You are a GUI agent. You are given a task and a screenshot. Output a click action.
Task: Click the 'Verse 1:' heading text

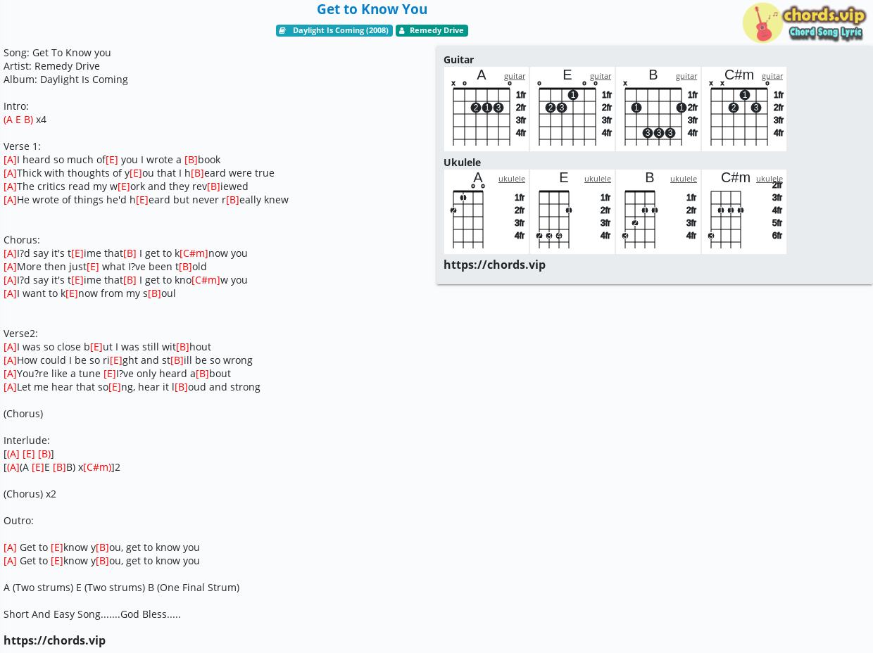coord(22,146)
